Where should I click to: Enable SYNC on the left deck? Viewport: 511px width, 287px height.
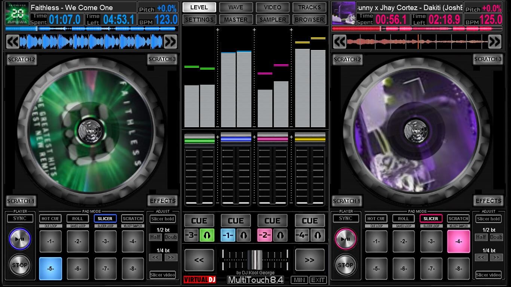click(x=20, y=218)
